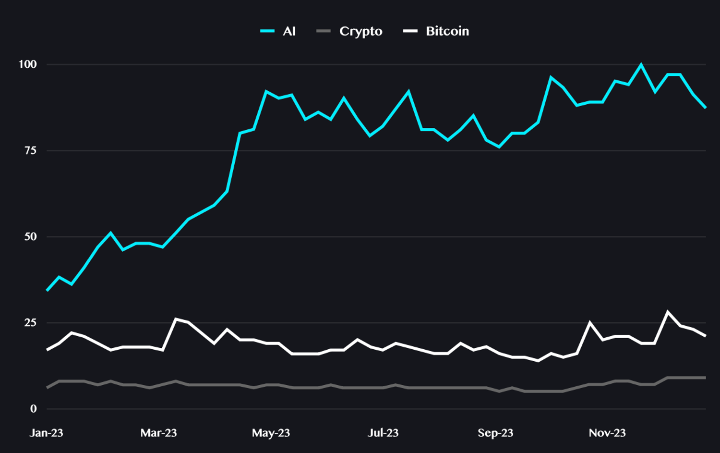The image size is (720, 453).
Task: Click the gray Crypto legend color swatch
Action: pyautogui.click(x=324, y=31)
